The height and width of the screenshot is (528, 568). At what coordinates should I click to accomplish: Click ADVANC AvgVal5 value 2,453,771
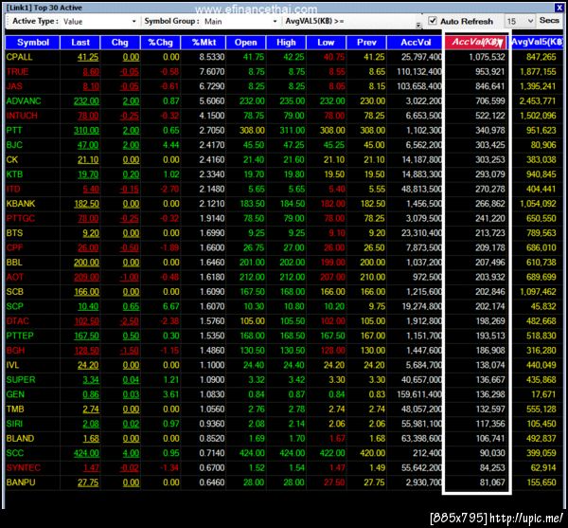pyautogui.click(x=538, y=100)
